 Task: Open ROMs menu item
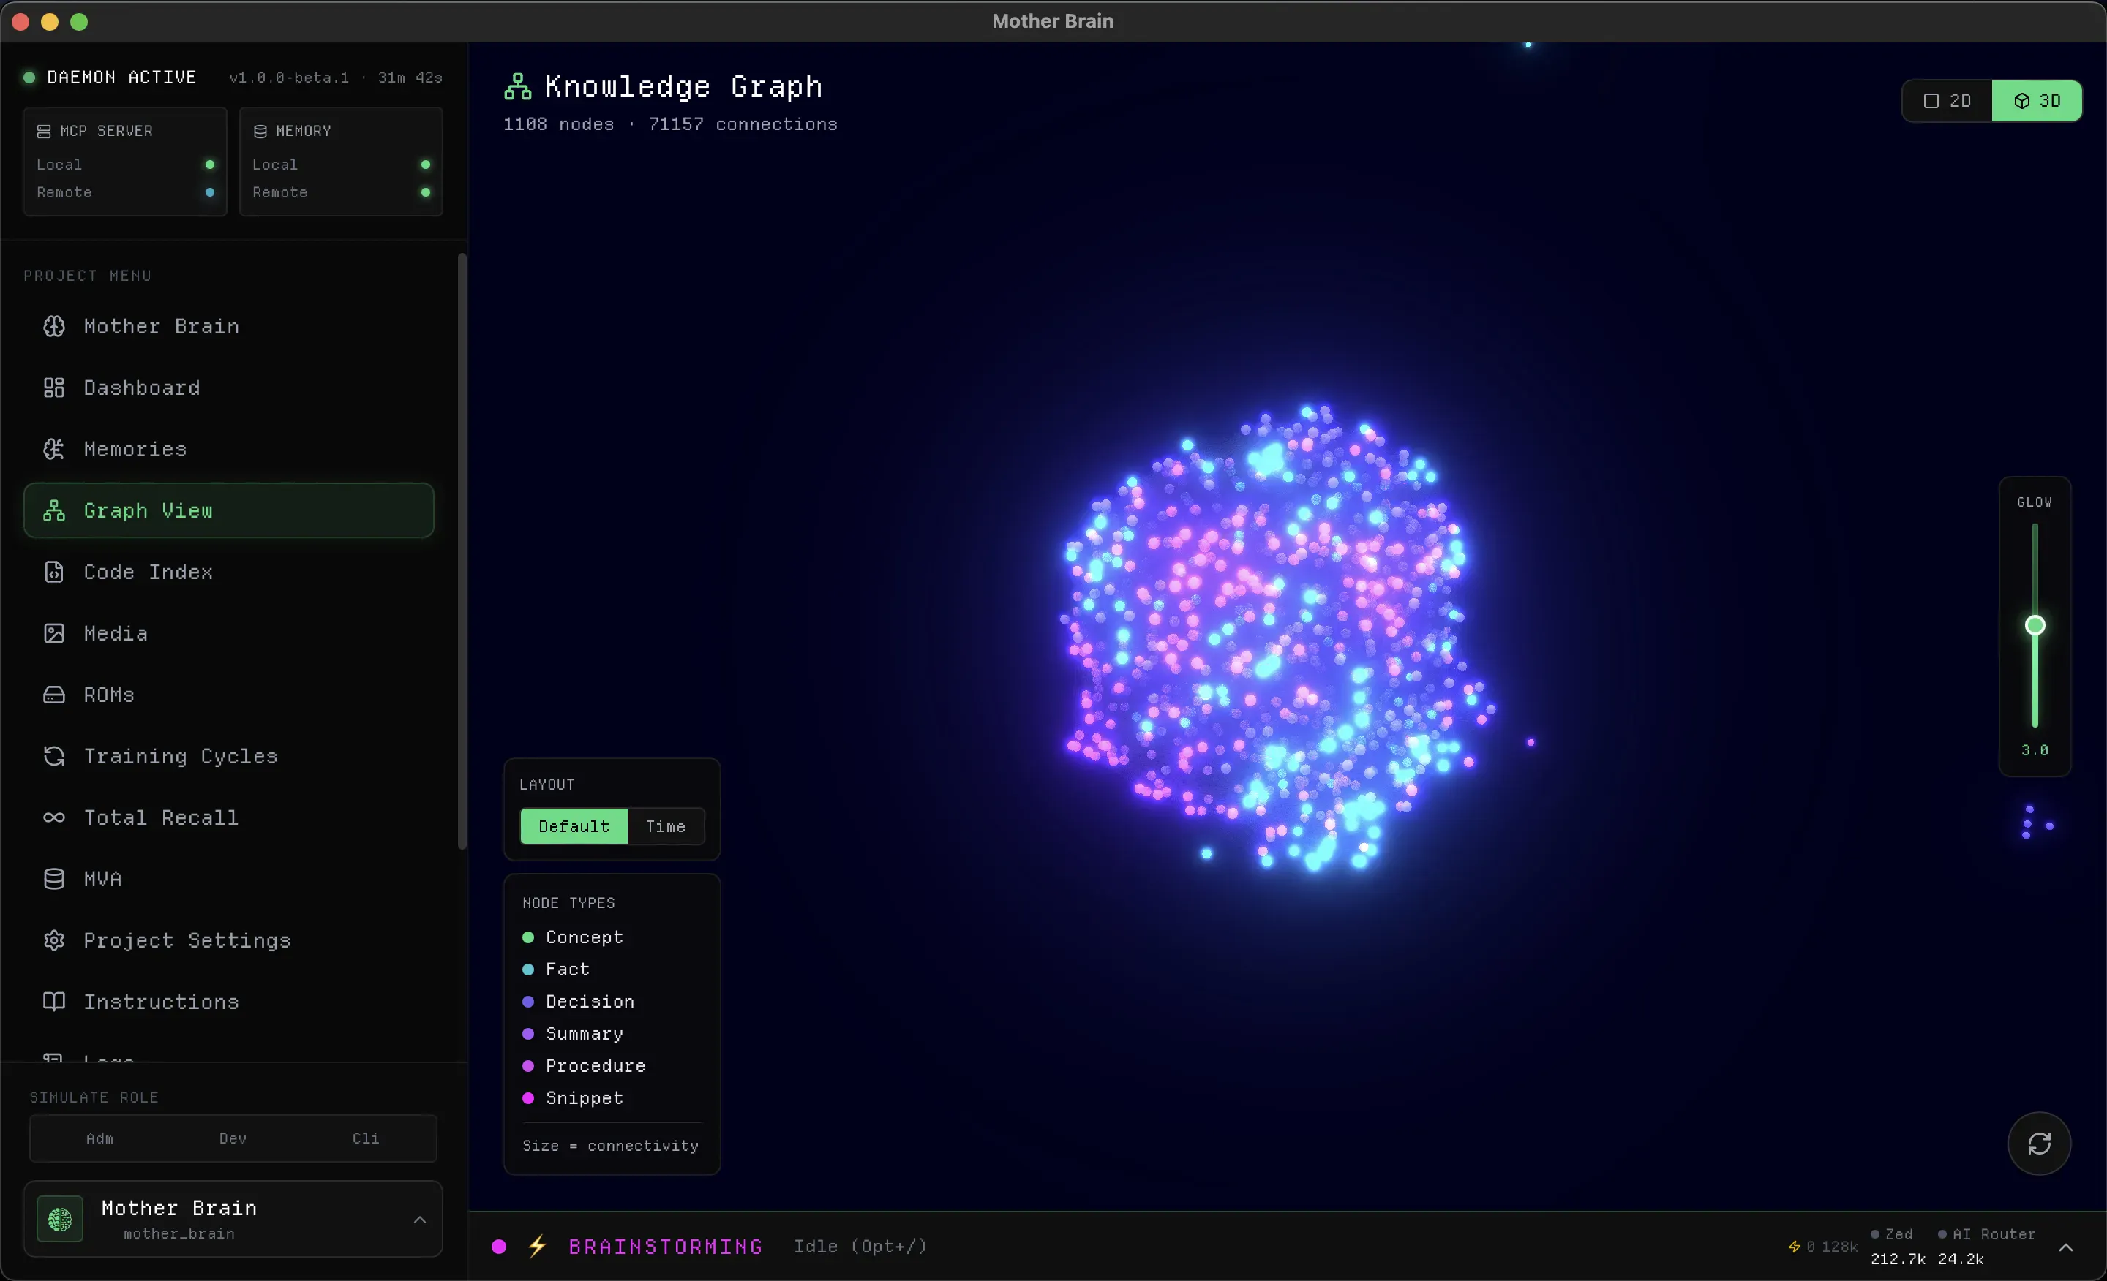click(x=228, y=695)
